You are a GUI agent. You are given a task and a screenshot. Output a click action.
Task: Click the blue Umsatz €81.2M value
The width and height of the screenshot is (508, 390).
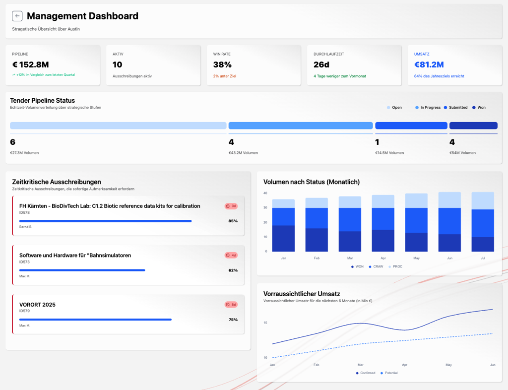pyautogui.click(x=429, y=65)
